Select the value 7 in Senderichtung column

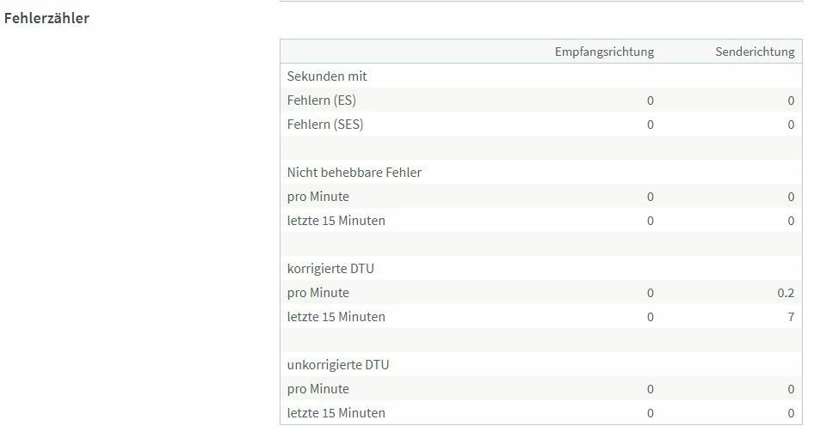tap(791, 317)
